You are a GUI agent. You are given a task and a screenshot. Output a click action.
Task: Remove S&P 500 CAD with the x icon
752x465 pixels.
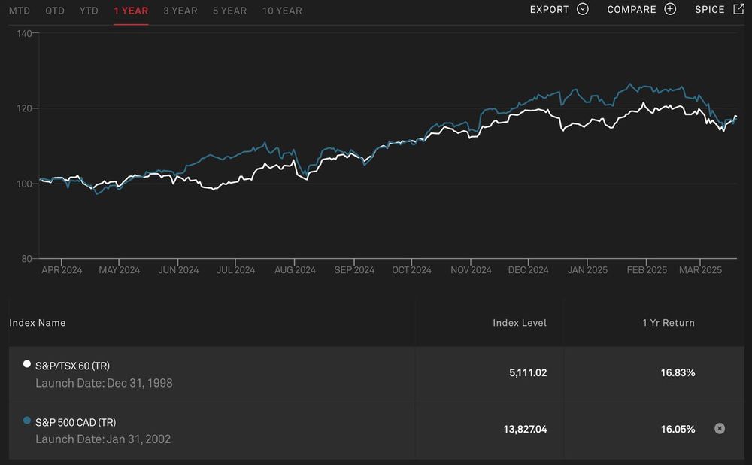(x=719, y=429)
